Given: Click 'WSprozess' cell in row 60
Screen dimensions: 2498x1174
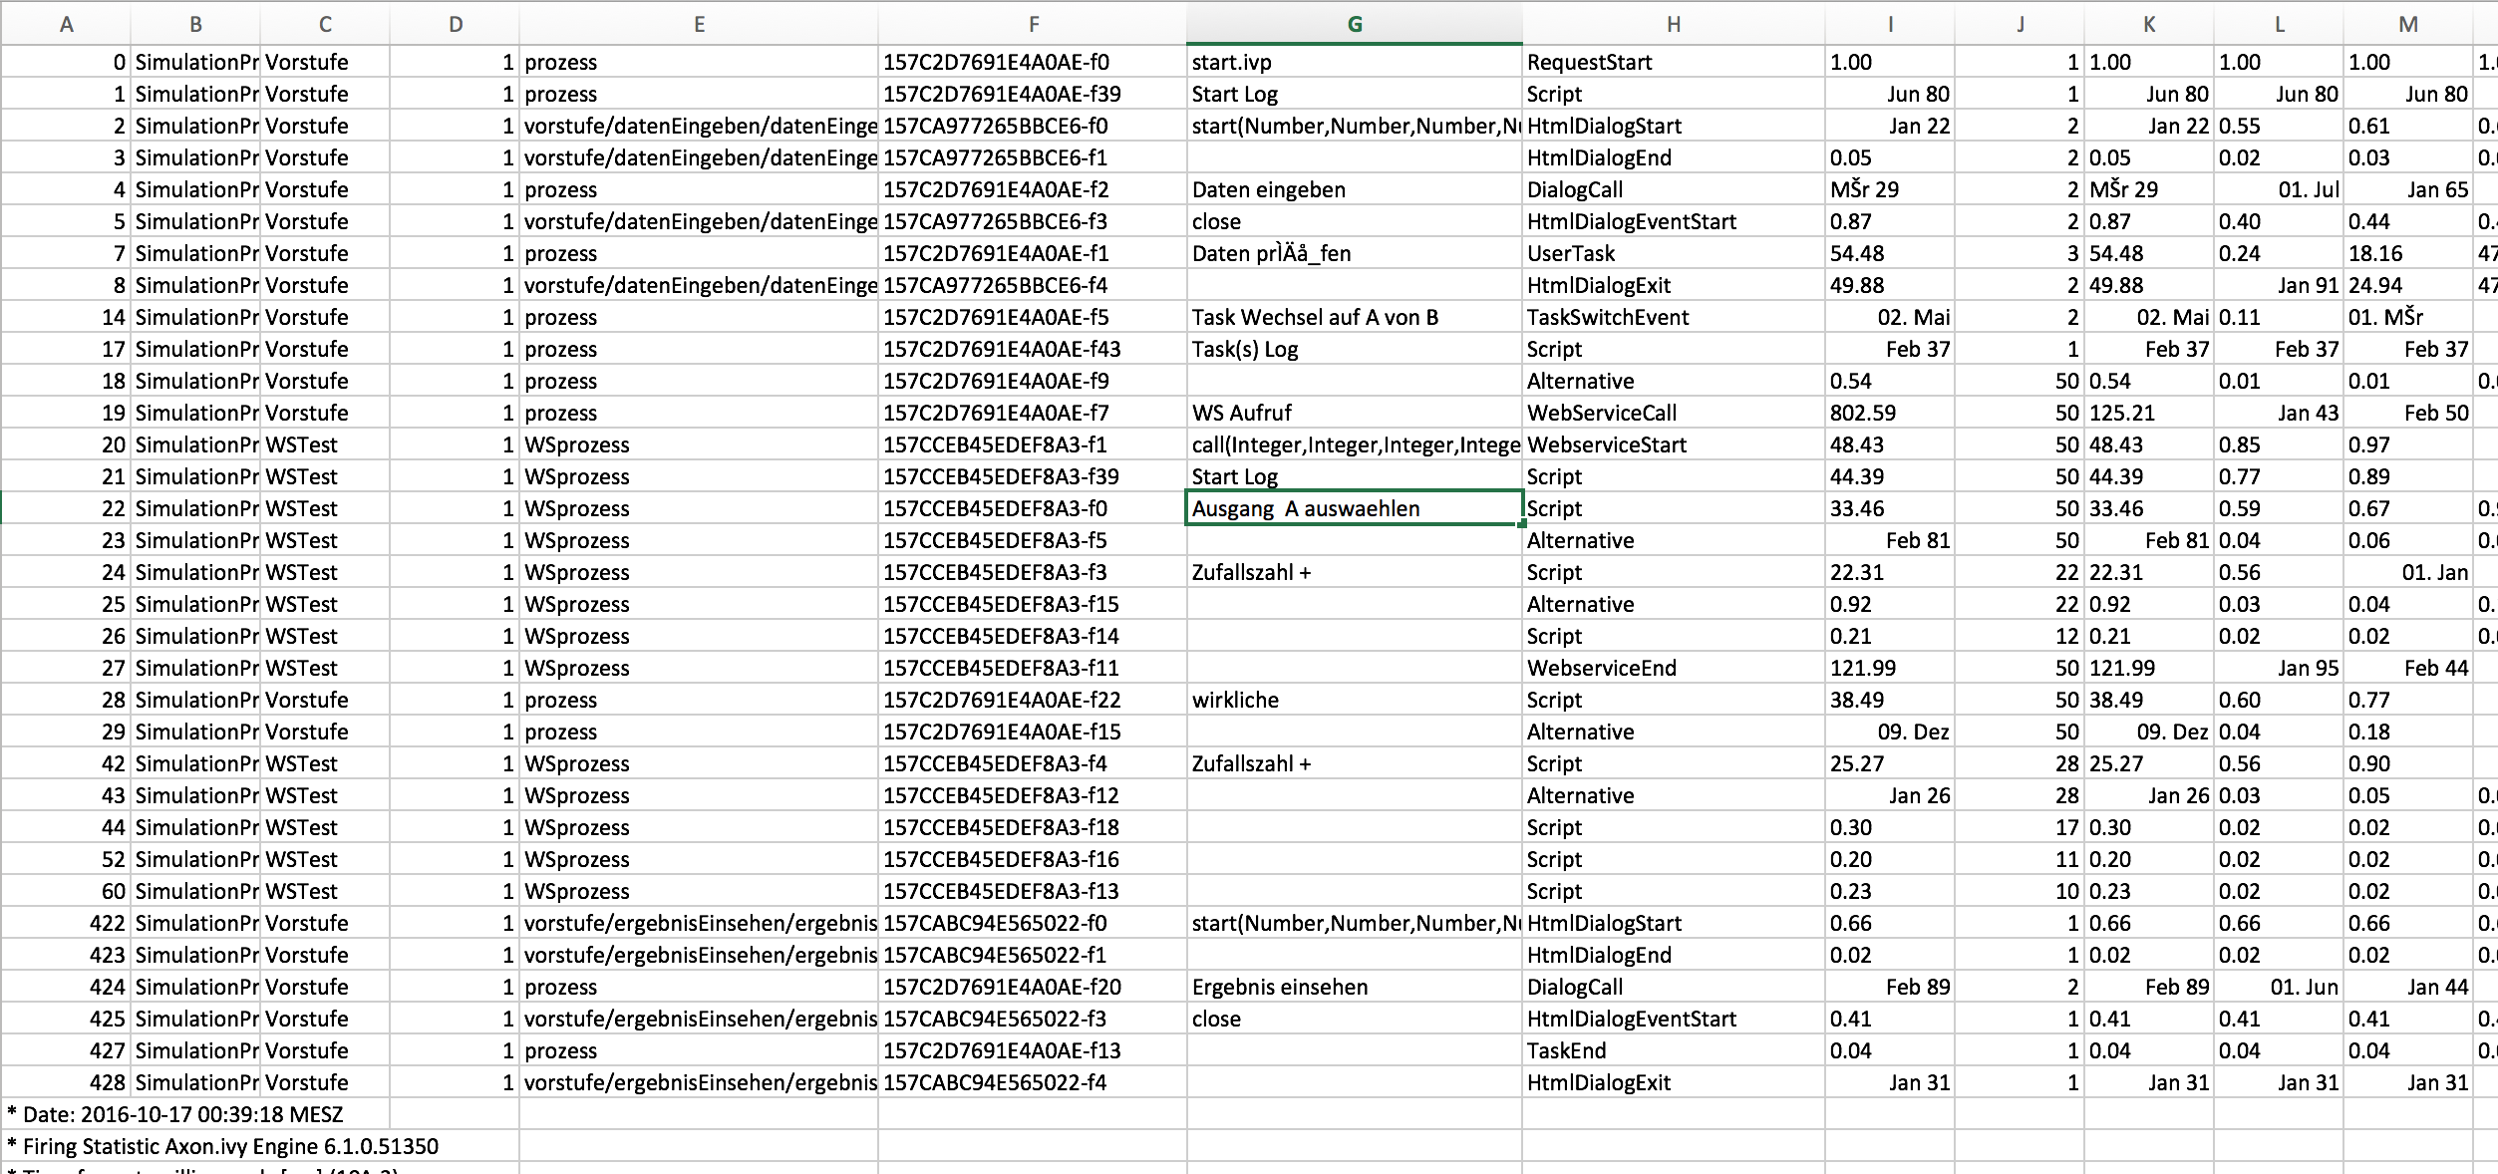Looking at the screenshot, I should (x=699, y=891).
